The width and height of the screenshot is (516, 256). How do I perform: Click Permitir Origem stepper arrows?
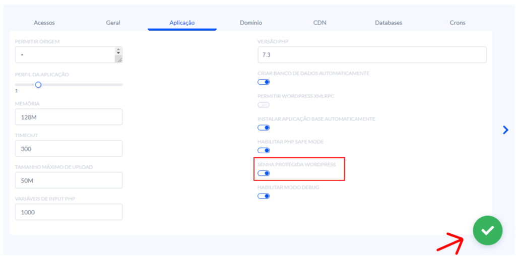pos(118,51)
